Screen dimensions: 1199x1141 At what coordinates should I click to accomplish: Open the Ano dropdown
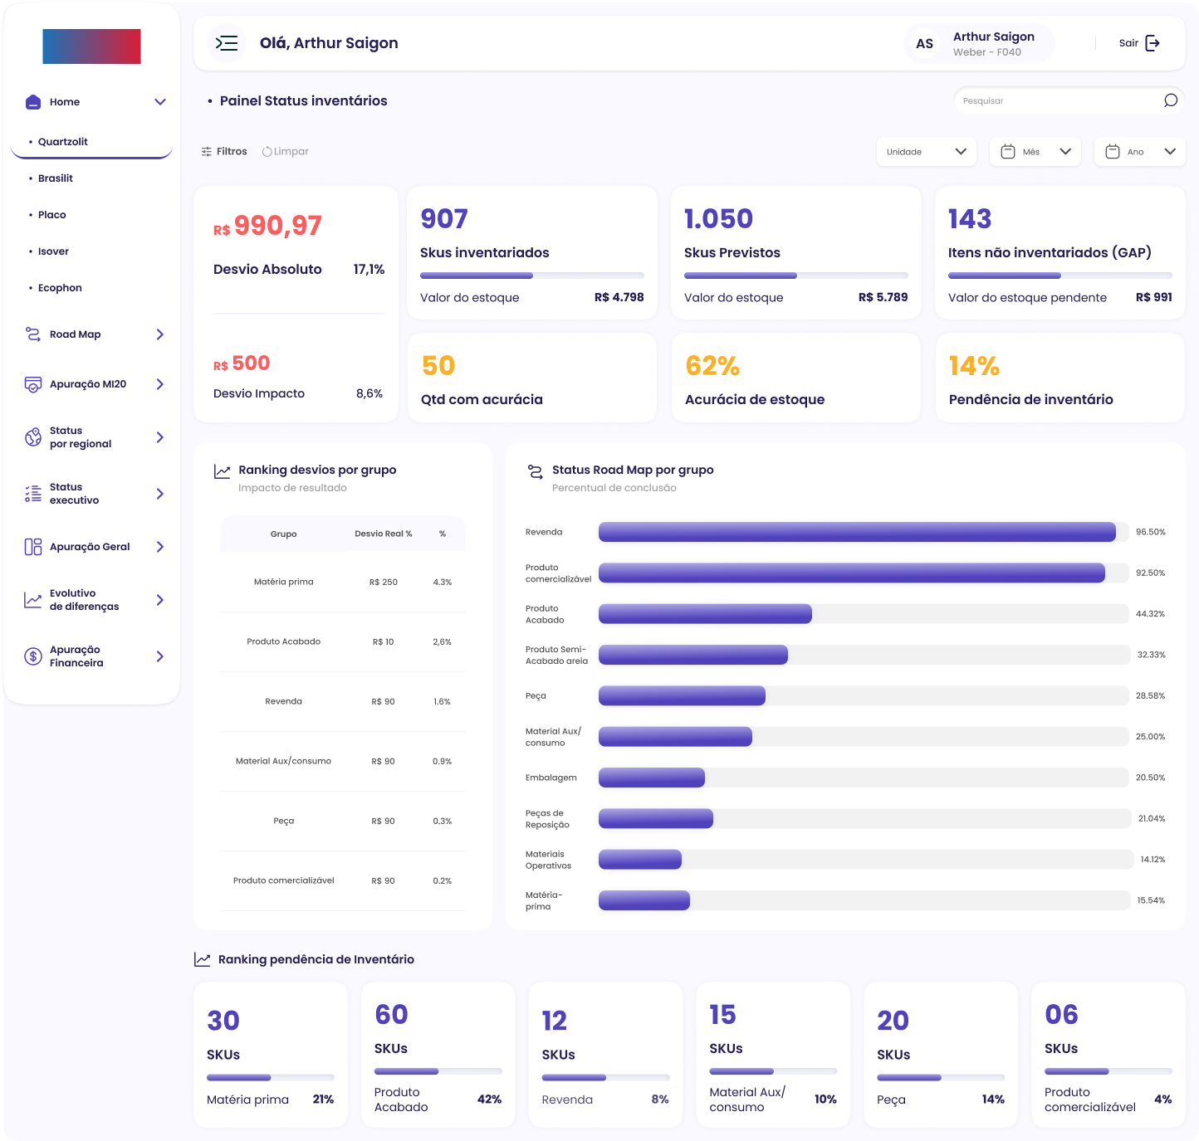[x=1140, y=152]
